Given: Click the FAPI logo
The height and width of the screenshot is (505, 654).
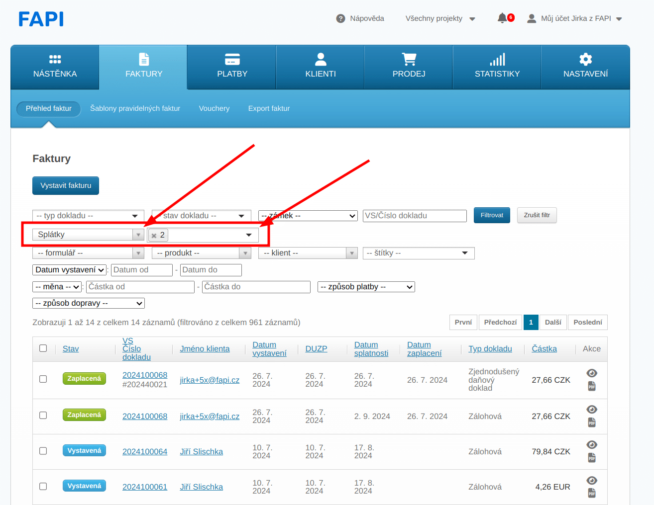Looking at the screenshot, I should [41, 19].
